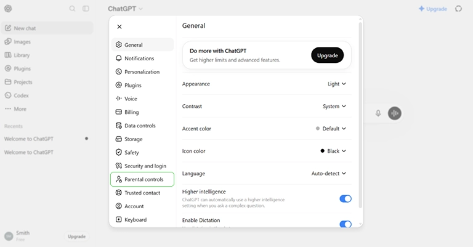
Task: Close the settings dialog with X
Action: [x=119, y=26]
